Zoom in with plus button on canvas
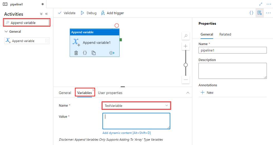Viewport: 273px width, 145px height. (x=186, y=46)
